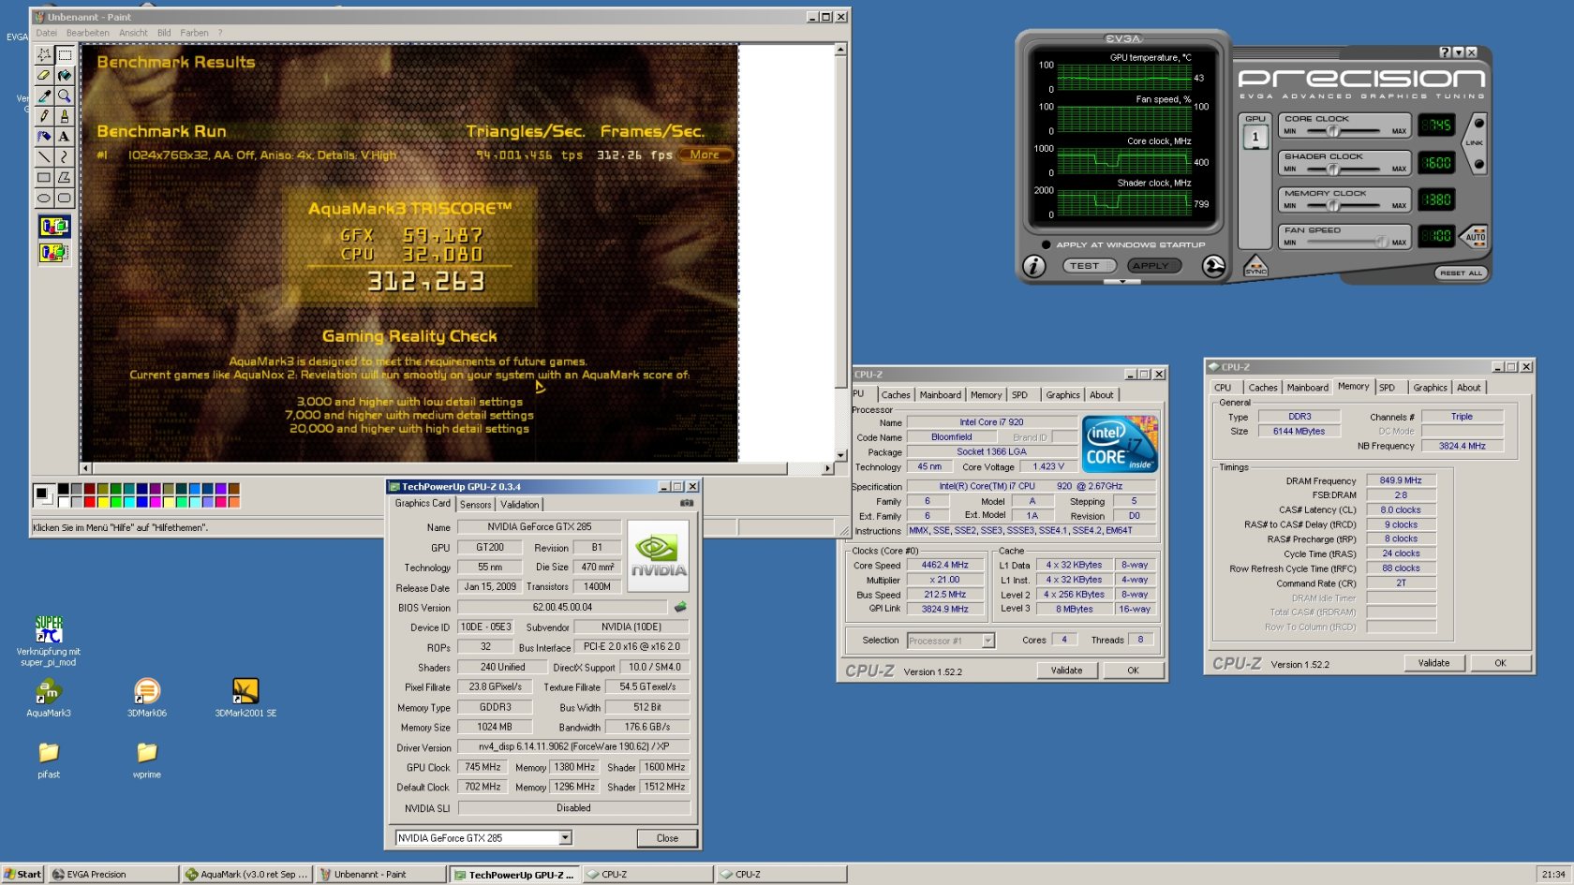
Task: Click the Core Clock slider handle
Action: [1333, 131]
